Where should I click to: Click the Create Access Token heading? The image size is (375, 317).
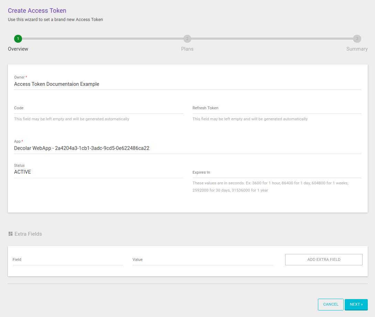37,11
